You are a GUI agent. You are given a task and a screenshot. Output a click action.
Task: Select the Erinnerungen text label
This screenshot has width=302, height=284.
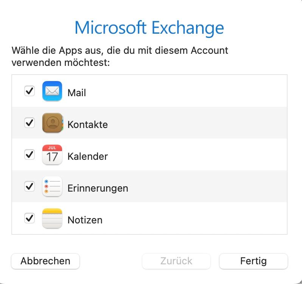pos(98,188)
